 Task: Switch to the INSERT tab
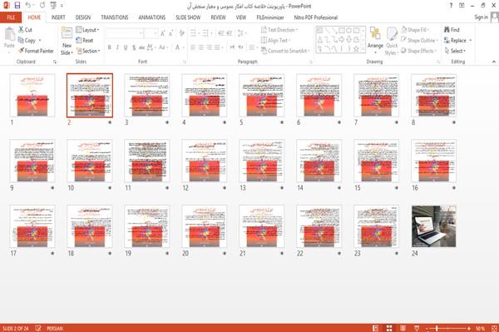[58, 17]
